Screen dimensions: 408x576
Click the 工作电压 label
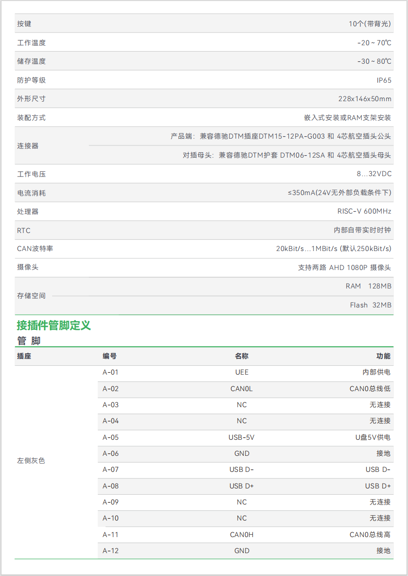31,174
